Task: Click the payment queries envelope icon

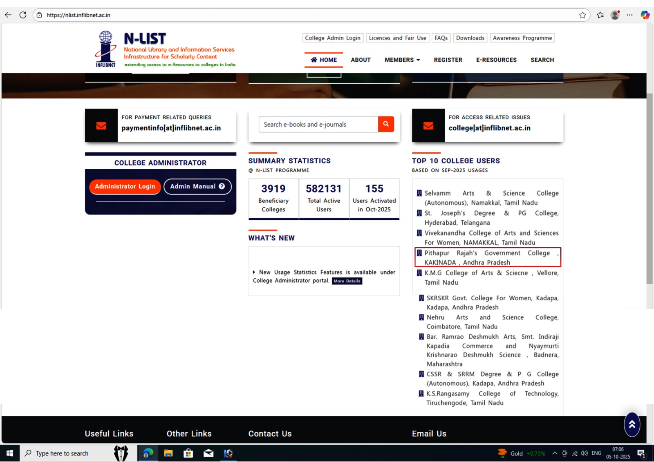Action: tap(101, 126)
